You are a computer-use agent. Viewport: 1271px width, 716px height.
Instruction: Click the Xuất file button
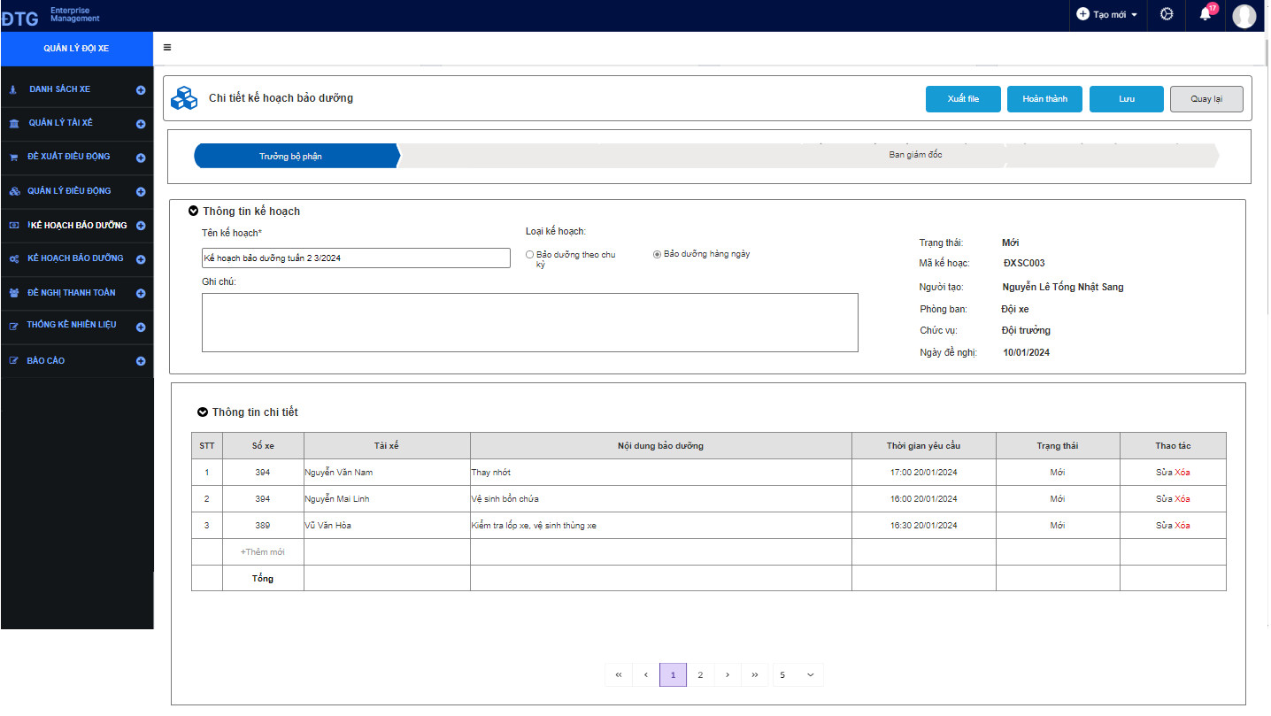click(963, 99)
